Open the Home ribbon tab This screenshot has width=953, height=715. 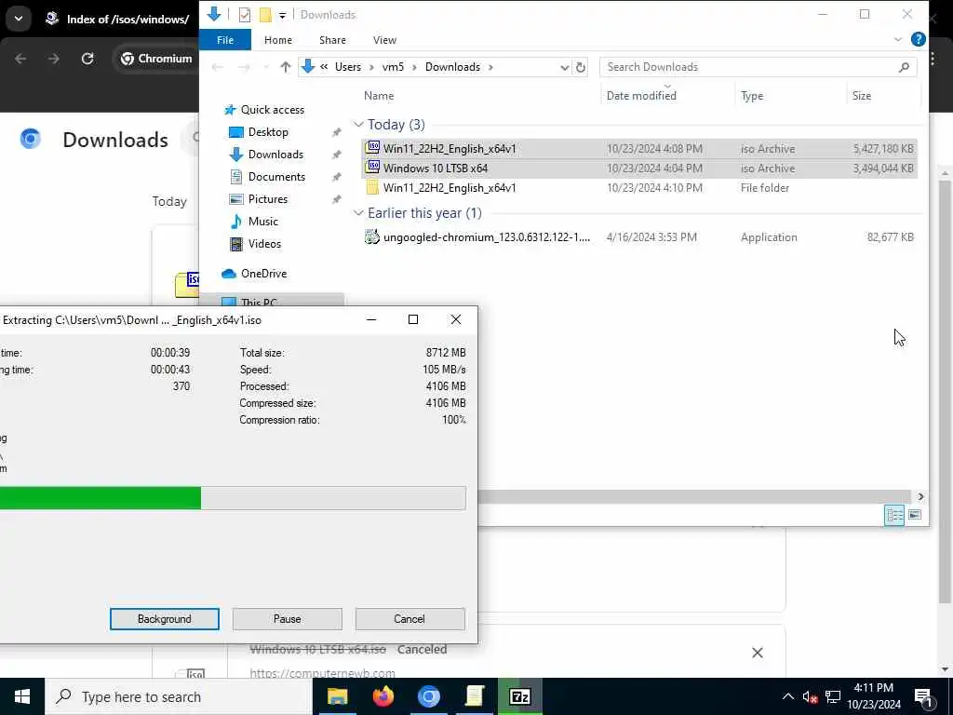pos(277,40)
